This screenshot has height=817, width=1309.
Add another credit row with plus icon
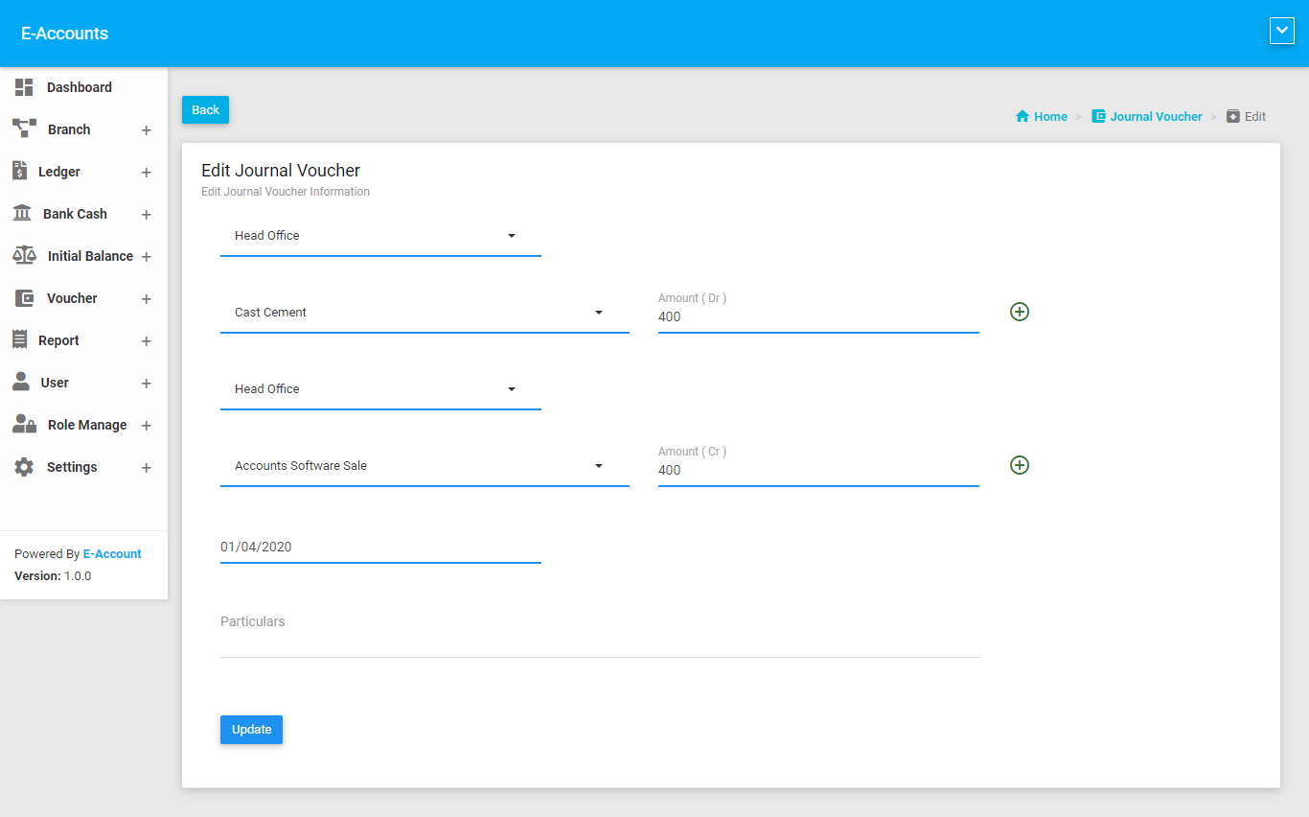coord(1020,465)
